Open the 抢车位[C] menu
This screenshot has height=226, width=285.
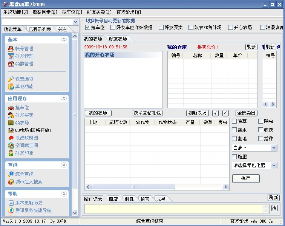(72, 12)
